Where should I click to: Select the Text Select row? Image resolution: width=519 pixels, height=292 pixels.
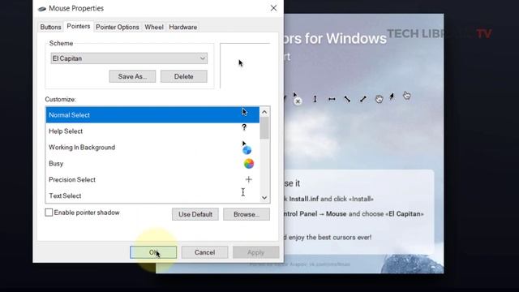pos(152,195)
